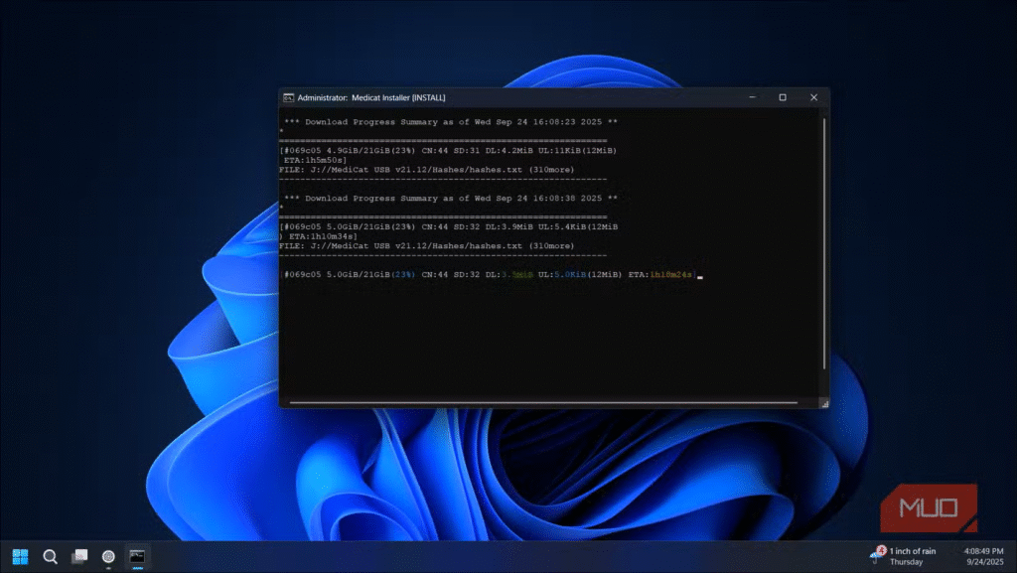The height and width of the screenshot is (573, 1017).
Task: Open the Windows Start menu
Action: click(x=20, y=556)
